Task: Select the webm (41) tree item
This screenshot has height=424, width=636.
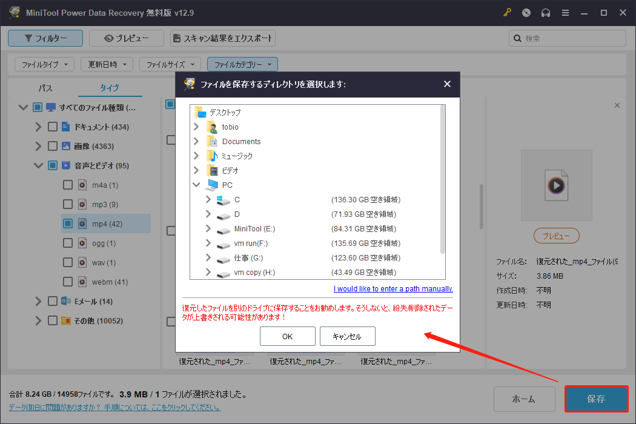Action: coord(110,282)
